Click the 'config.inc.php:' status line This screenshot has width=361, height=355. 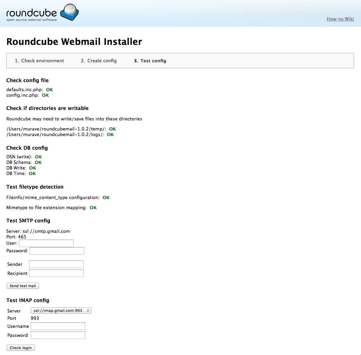click(28, 95)
